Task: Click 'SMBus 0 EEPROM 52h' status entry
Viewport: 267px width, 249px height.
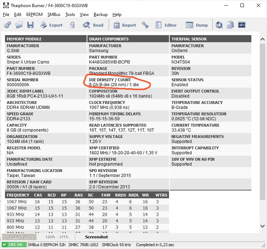Action: click(x=47, y=245)
